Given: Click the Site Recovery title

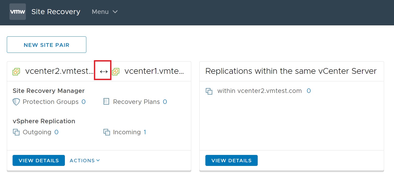Looking at the screenshot, I should tap(56, 12).
